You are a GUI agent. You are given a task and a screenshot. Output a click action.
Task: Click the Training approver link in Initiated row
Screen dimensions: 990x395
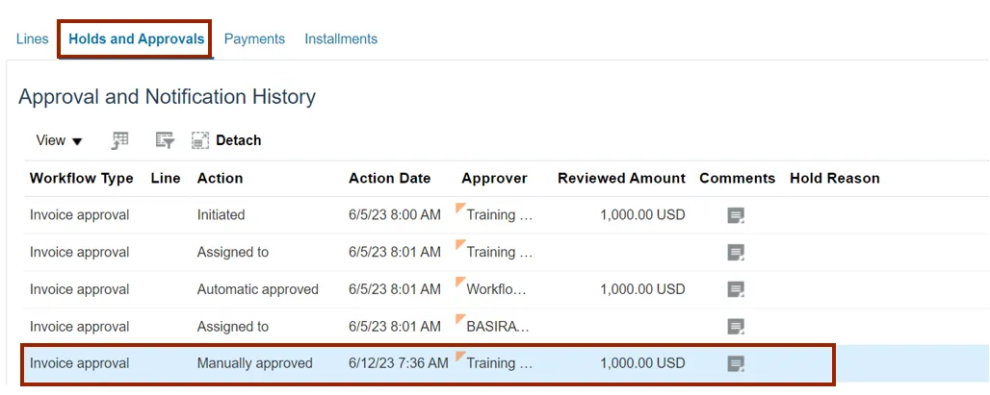click(x=499, y=215)
